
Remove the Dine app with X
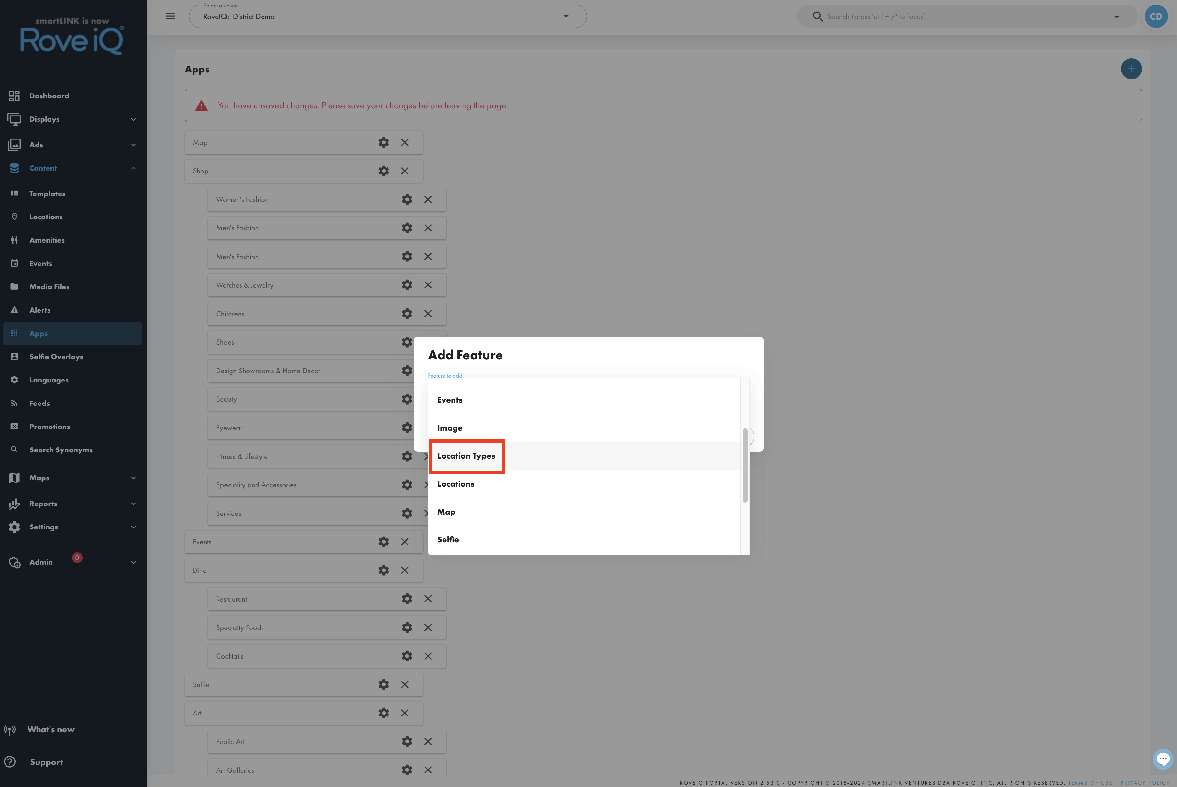tap(405, 570)
